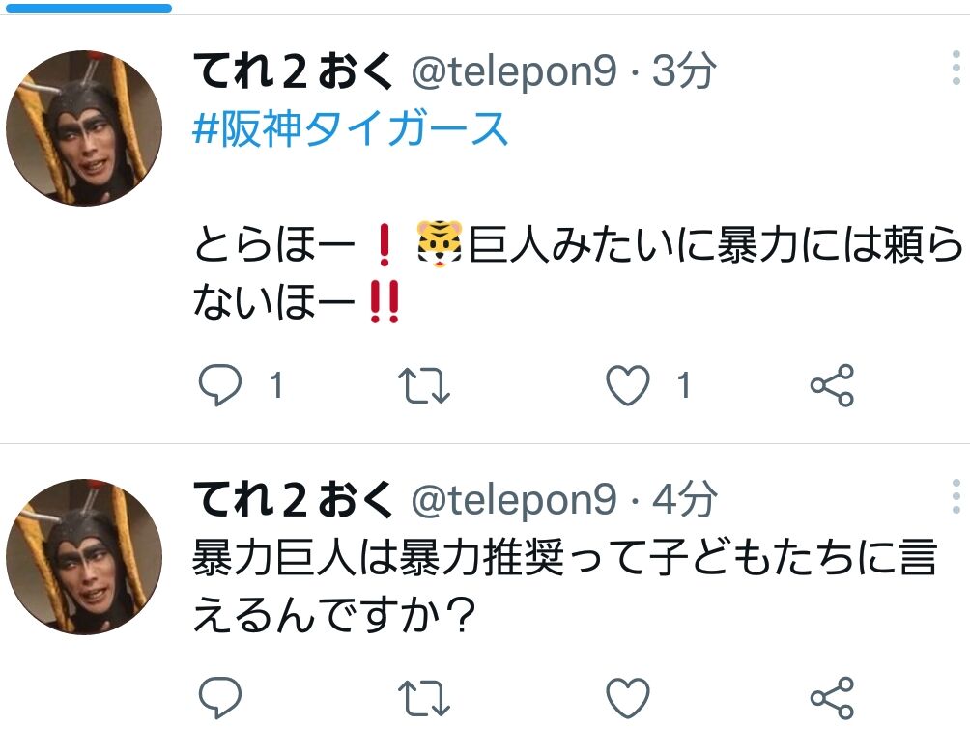Reply to the 4分 tweet

click(220, 697)
